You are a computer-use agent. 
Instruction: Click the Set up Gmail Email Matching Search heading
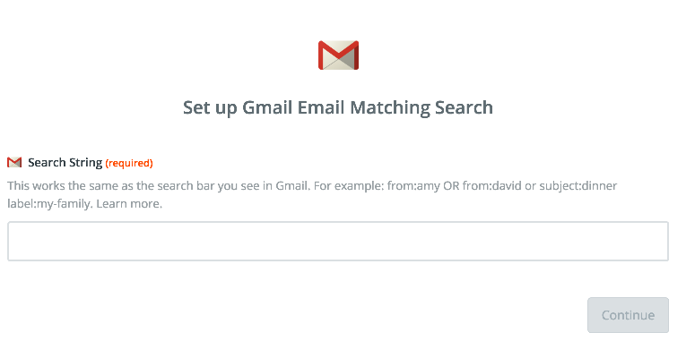tap(338, 107)
